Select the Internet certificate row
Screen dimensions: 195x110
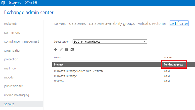point(124,65)
